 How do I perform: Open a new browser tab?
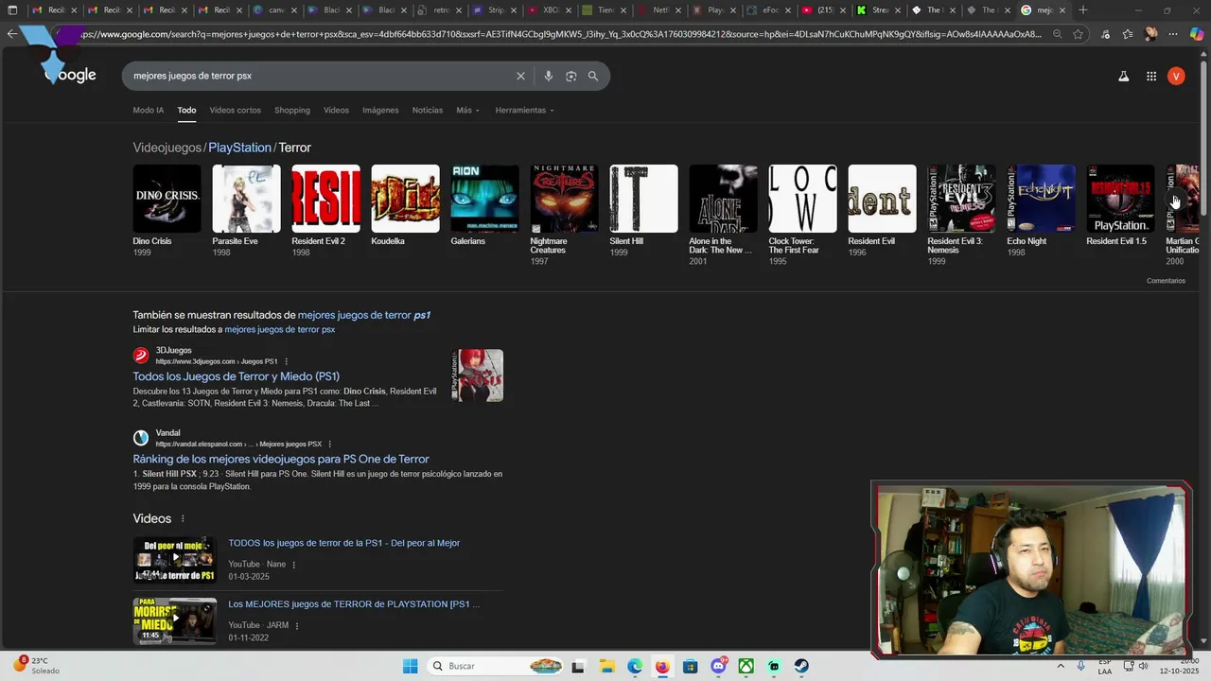tap(1083, 10)
